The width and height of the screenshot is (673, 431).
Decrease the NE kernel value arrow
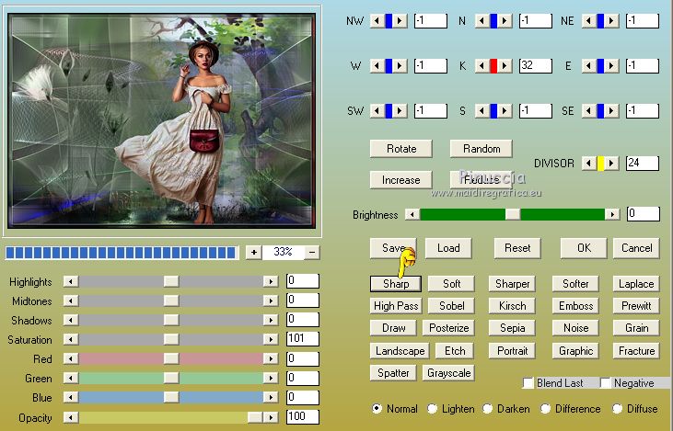click(x=589, y=20)
